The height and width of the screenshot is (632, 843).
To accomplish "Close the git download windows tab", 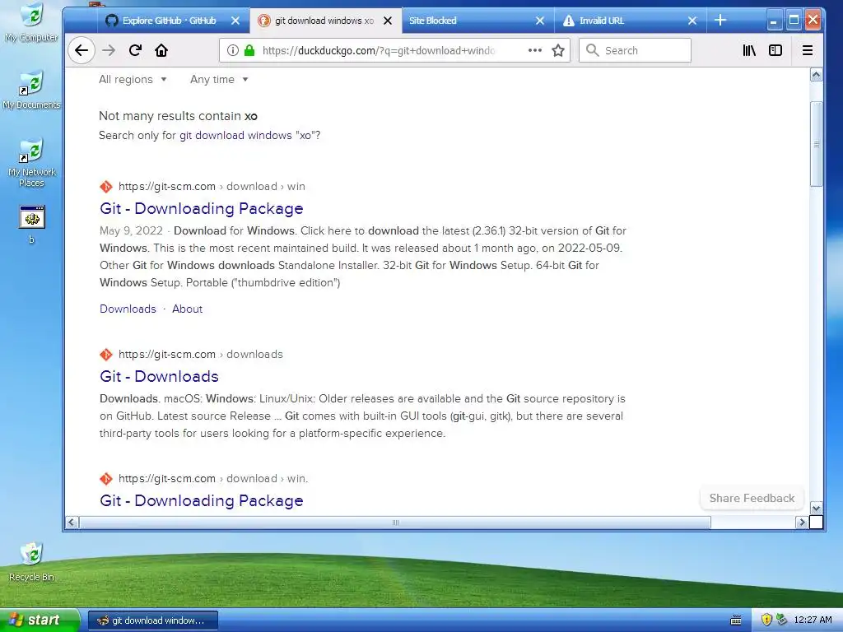I will (x=388, y=21).
